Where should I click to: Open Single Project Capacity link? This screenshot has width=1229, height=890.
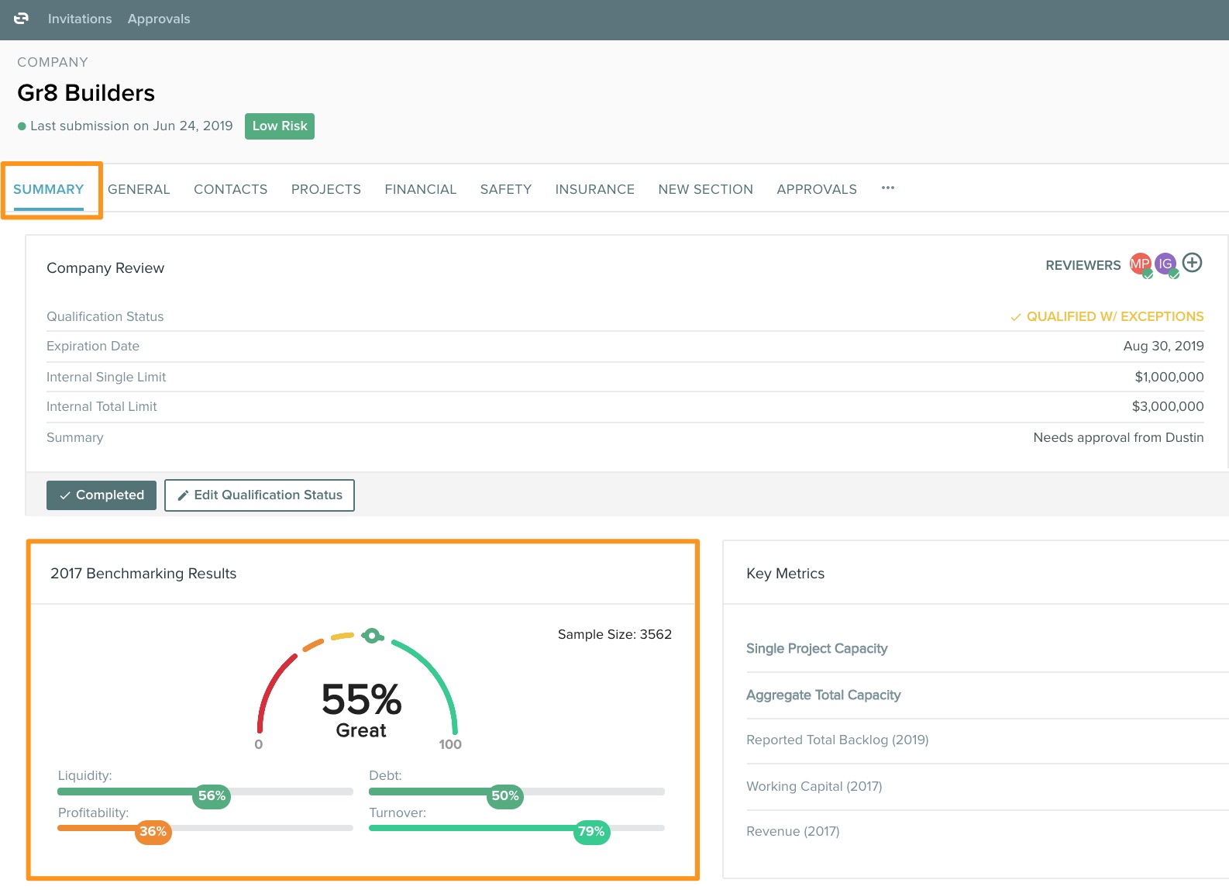pos(817,649)
